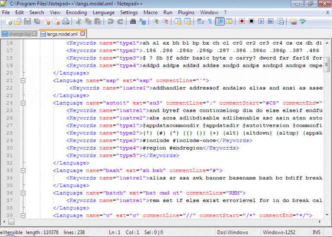Zoom out with the magnifier minus icon
Screen dimensions: 332x237
[165, 21]
